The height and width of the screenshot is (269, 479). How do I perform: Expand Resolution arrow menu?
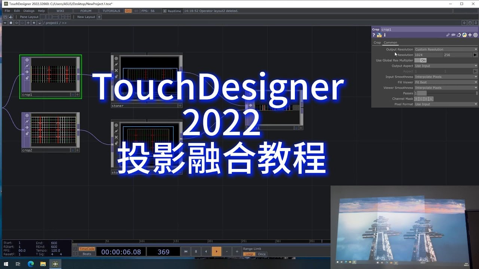(x=475, y=55)
